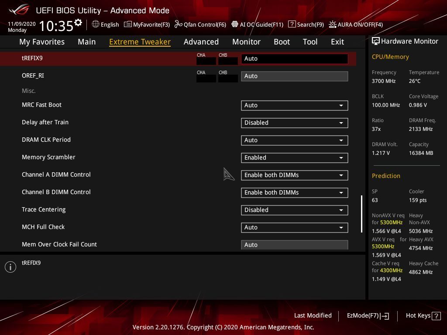
Task: Open the Channel B DIMM Control dropdown
Action: pyautogui.click(x=295, y=192)
